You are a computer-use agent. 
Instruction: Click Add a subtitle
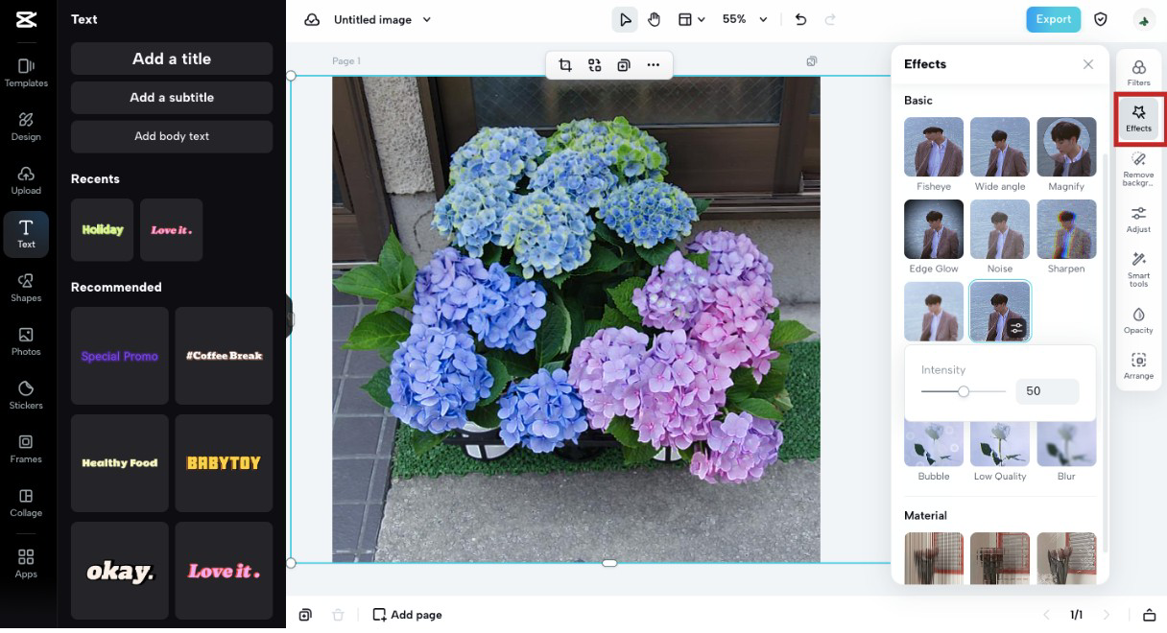(172, 98)
